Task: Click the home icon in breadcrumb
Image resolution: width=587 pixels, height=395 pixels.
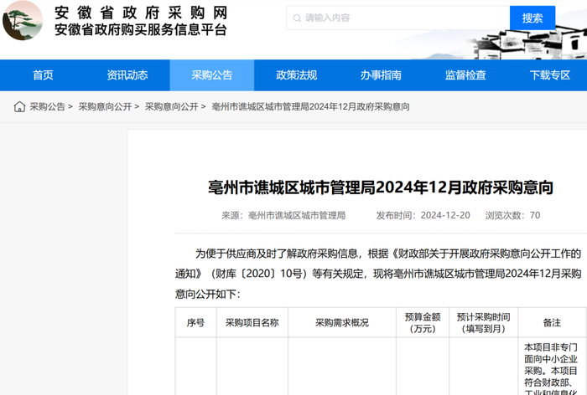Action: point(19,107)
